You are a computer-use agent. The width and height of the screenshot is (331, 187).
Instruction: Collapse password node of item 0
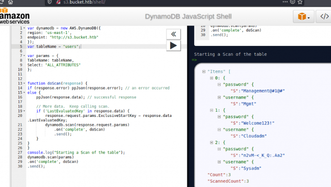pyautogui.click(x=219, y=84)
